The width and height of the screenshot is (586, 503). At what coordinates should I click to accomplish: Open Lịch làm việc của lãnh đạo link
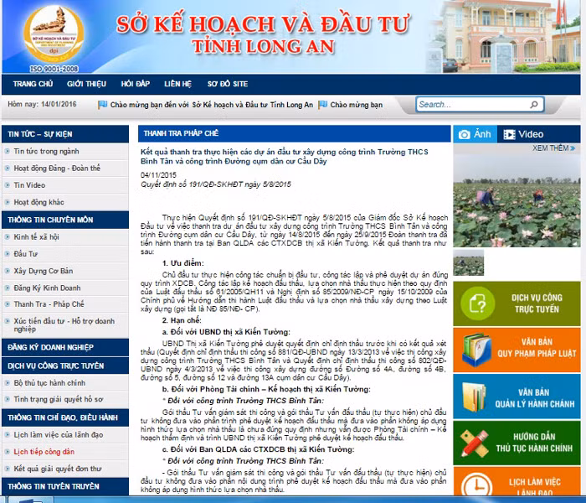tap(59, 434)
